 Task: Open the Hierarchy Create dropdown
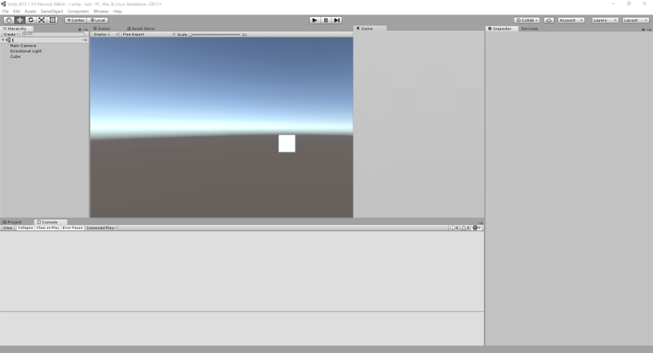[x=11, y=34]
